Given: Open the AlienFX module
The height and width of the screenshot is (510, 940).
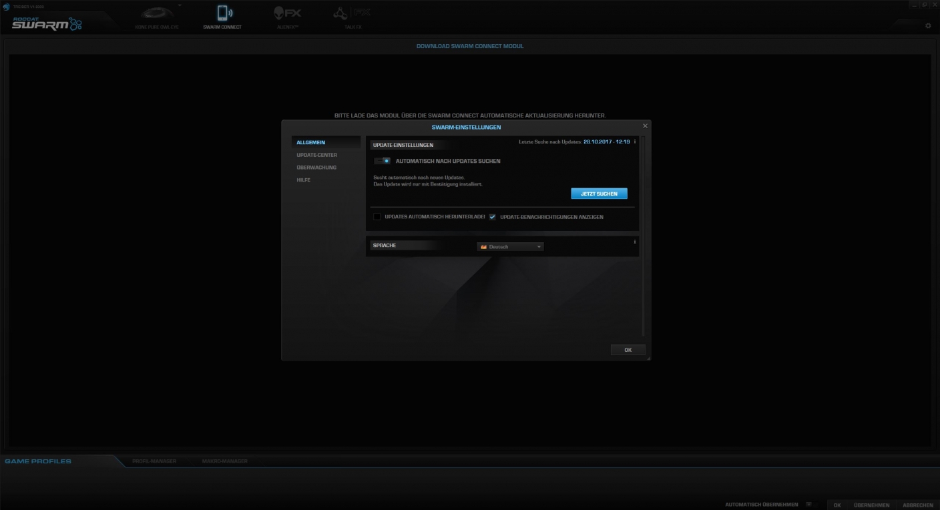Looking at the screenshot, I should pos(288,16).
